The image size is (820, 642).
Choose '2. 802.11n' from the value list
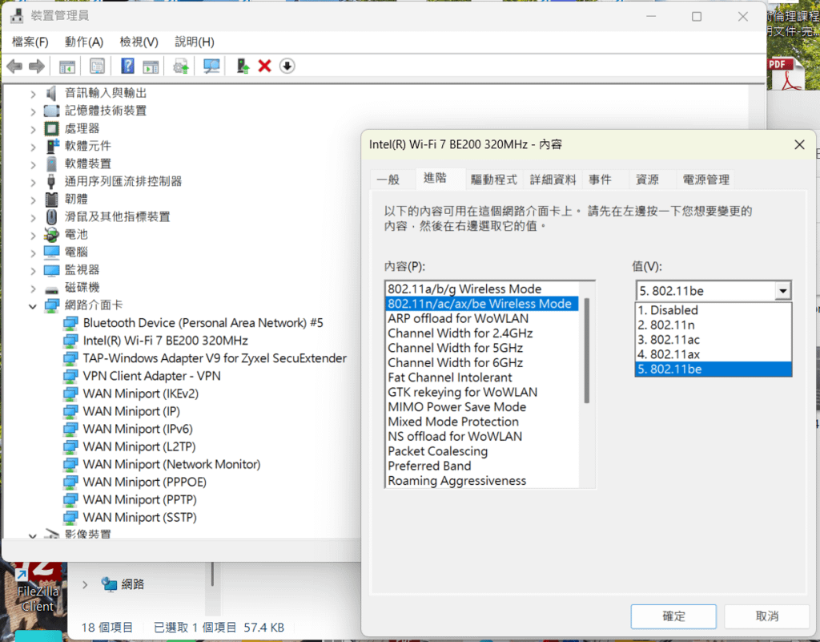(x=713, y=325)
